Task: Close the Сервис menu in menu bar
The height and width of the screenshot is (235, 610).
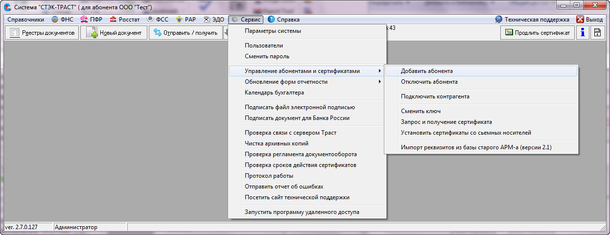Action: click(x=246, y=20)
